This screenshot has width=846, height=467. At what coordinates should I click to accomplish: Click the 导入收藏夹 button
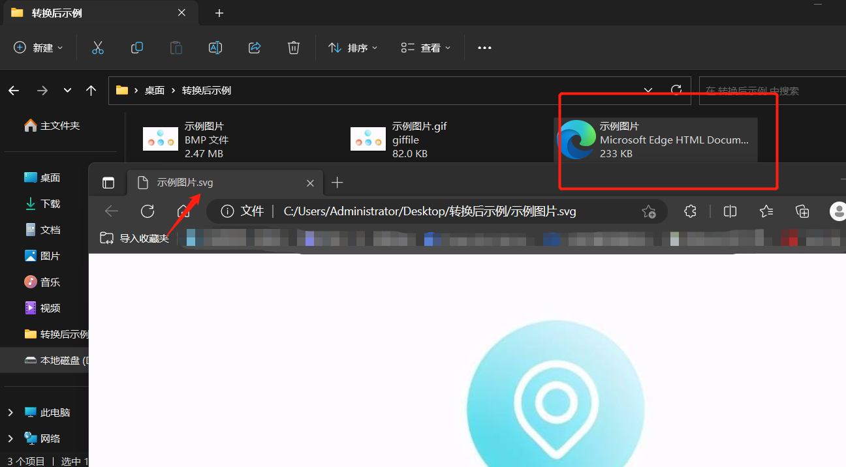[x=134, y=237]
